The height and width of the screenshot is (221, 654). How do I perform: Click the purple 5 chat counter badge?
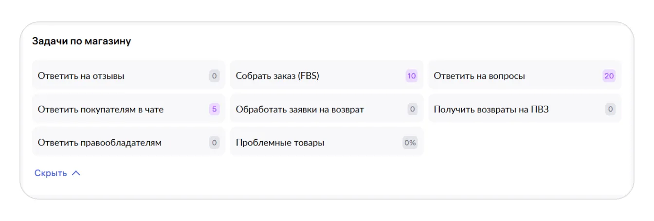pyautogui.click(x=214, y=110)
